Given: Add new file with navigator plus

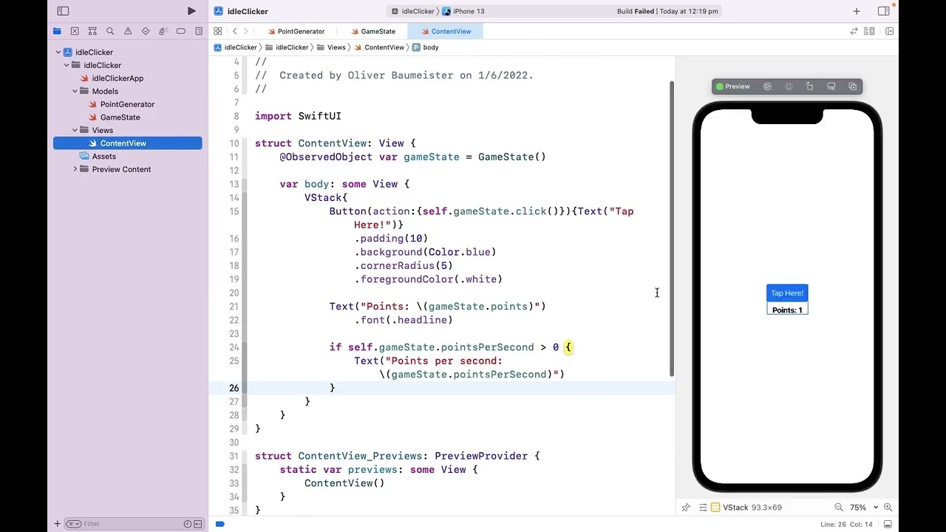Looking at the screenshot, I should (57, 524).
